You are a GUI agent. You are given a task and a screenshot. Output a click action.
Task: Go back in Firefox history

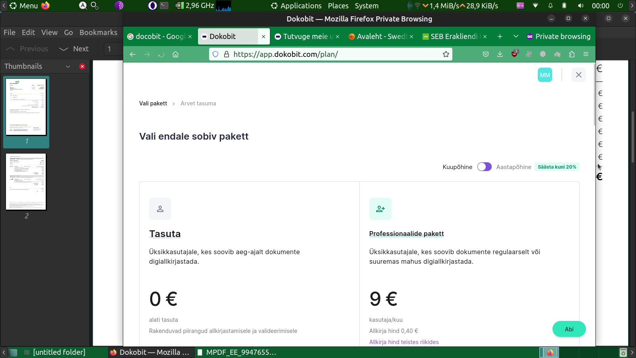click(133, 54)
